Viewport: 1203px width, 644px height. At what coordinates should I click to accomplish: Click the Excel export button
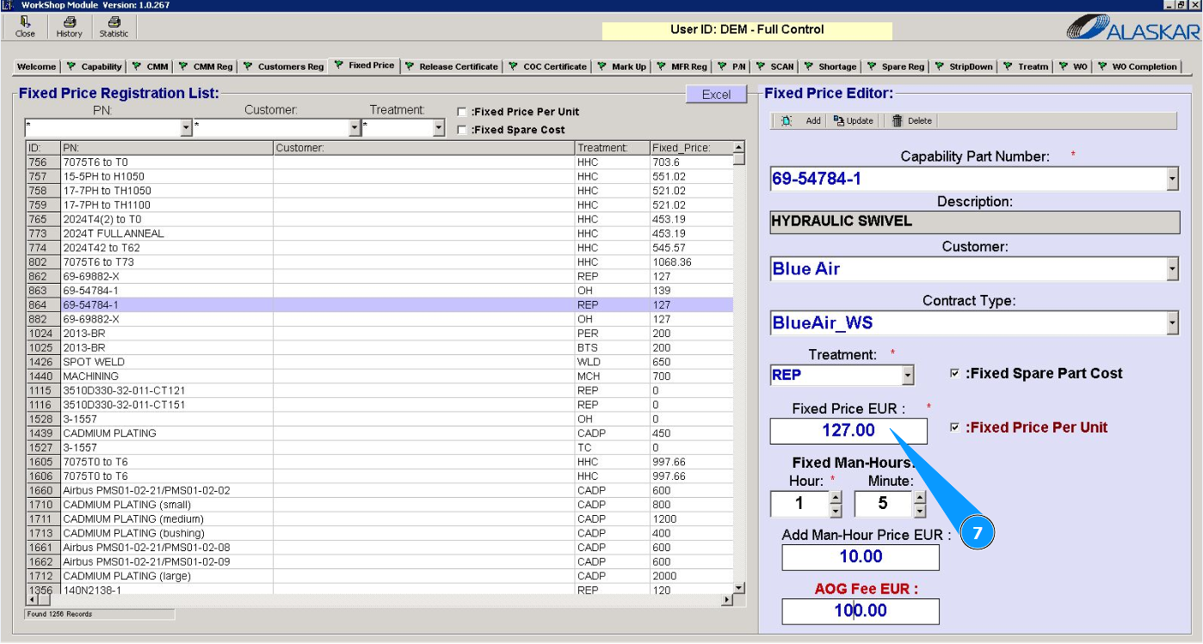716,95
